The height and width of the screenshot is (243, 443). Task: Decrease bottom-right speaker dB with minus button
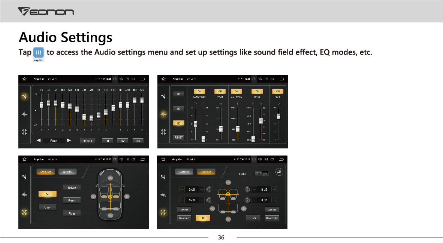(x=254, y=200)
